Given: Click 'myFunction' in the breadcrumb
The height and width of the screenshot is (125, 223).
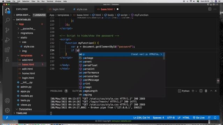Looking at the screenshot, I should [141, 15].
